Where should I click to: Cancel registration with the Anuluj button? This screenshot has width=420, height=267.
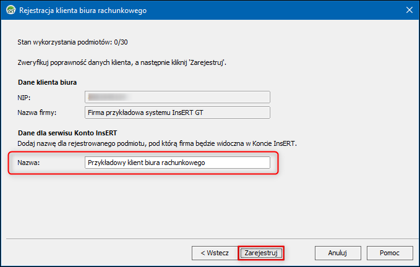coord(338,253)
